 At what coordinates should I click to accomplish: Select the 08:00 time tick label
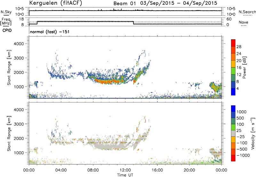tap(93, 170)
